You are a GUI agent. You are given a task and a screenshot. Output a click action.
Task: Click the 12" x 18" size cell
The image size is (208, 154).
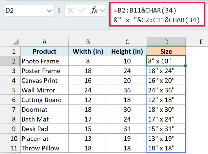tap(166, 100)
